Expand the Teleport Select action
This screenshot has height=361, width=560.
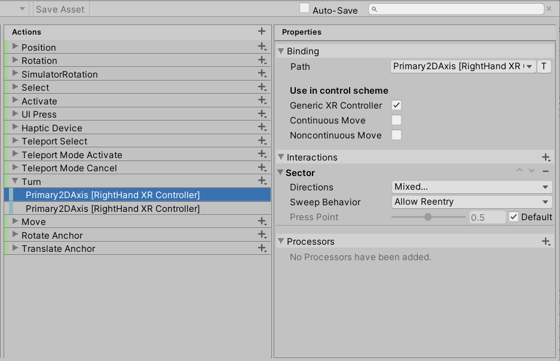coord(16,141)
